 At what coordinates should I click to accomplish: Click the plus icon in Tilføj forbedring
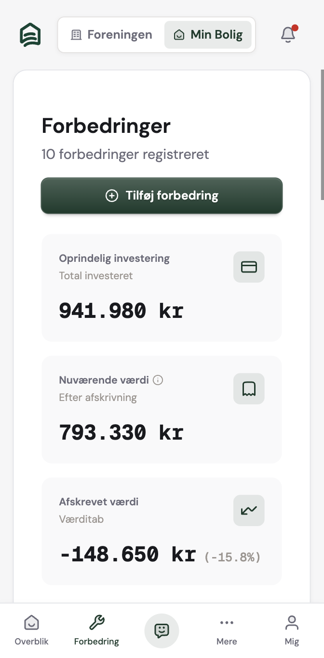coord(112,196)
